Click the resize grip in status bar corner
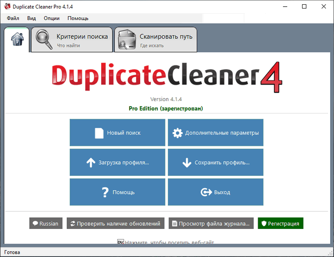The width and height of the screenshot is (334, 257). click(331, 253)
